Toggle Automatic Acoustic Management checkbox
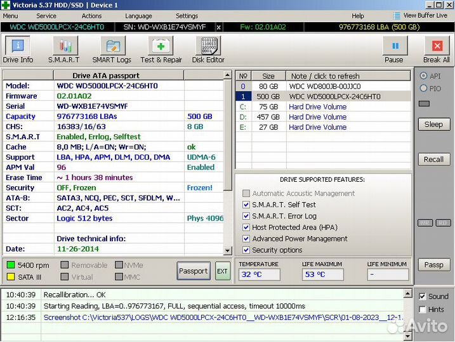Screen dimensions: 455x342 coord(246,193)
